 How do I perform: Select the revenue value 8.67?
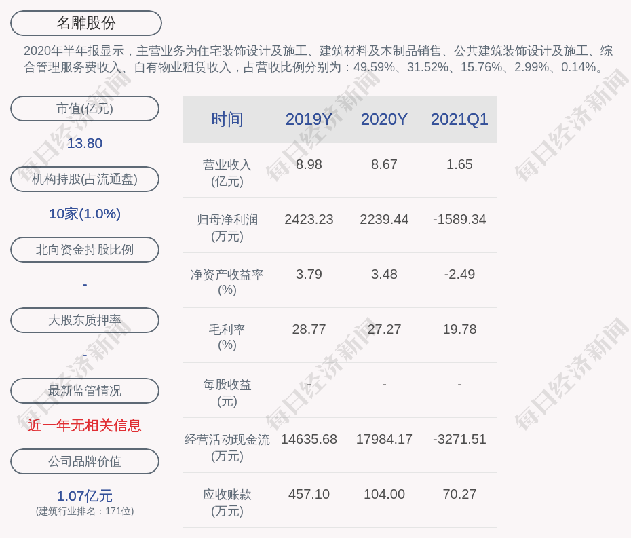coord(384,164)
